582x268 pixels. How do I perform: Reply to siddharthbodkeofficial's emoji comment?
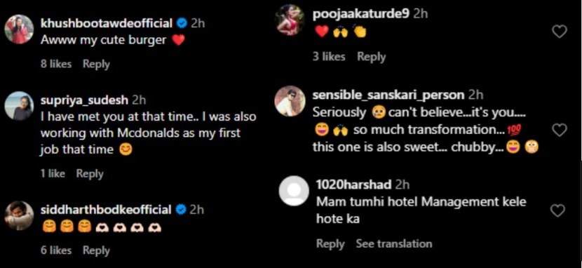point(96,250)
